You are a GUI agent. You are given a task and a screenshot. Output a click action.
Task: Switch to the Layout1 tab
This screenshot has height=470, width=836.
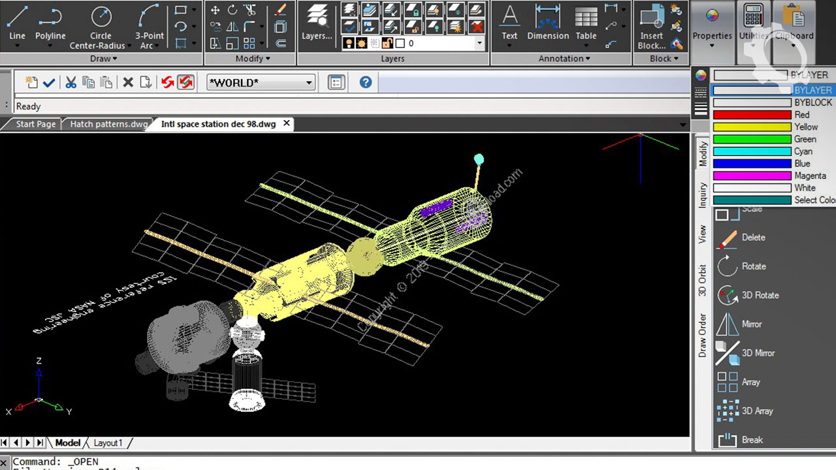(108, 443)
